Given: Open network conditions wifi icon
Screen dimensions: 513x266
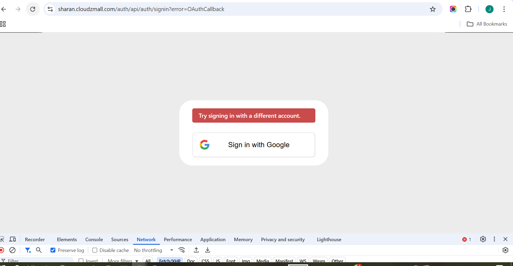Looking at the screenshot, I should click(x=182, y=250).
